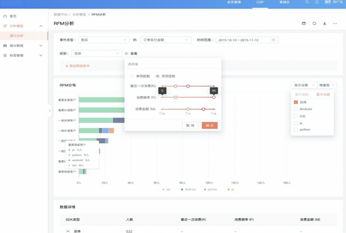Screen dimensions: 346x233
Task: Click the mid-value filter marker under 消费金额
Action: click(x=188, y=114)
